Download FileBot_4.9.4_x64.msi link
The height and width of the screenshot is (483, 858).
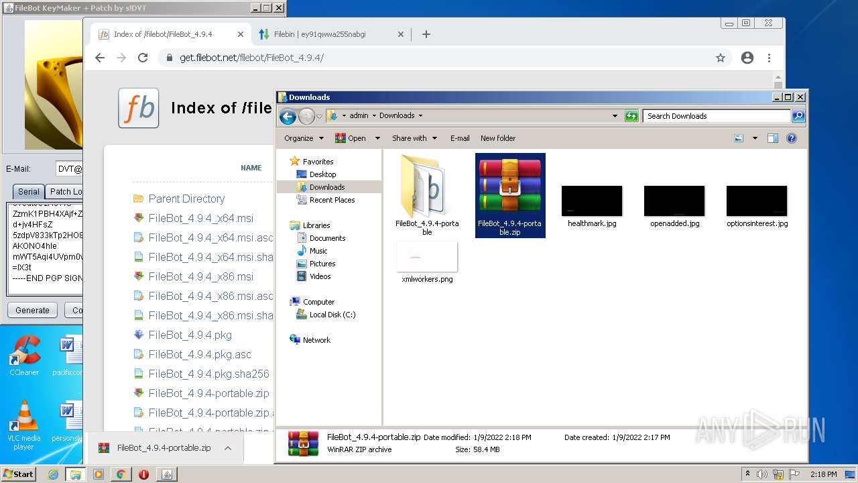[201, 218]
